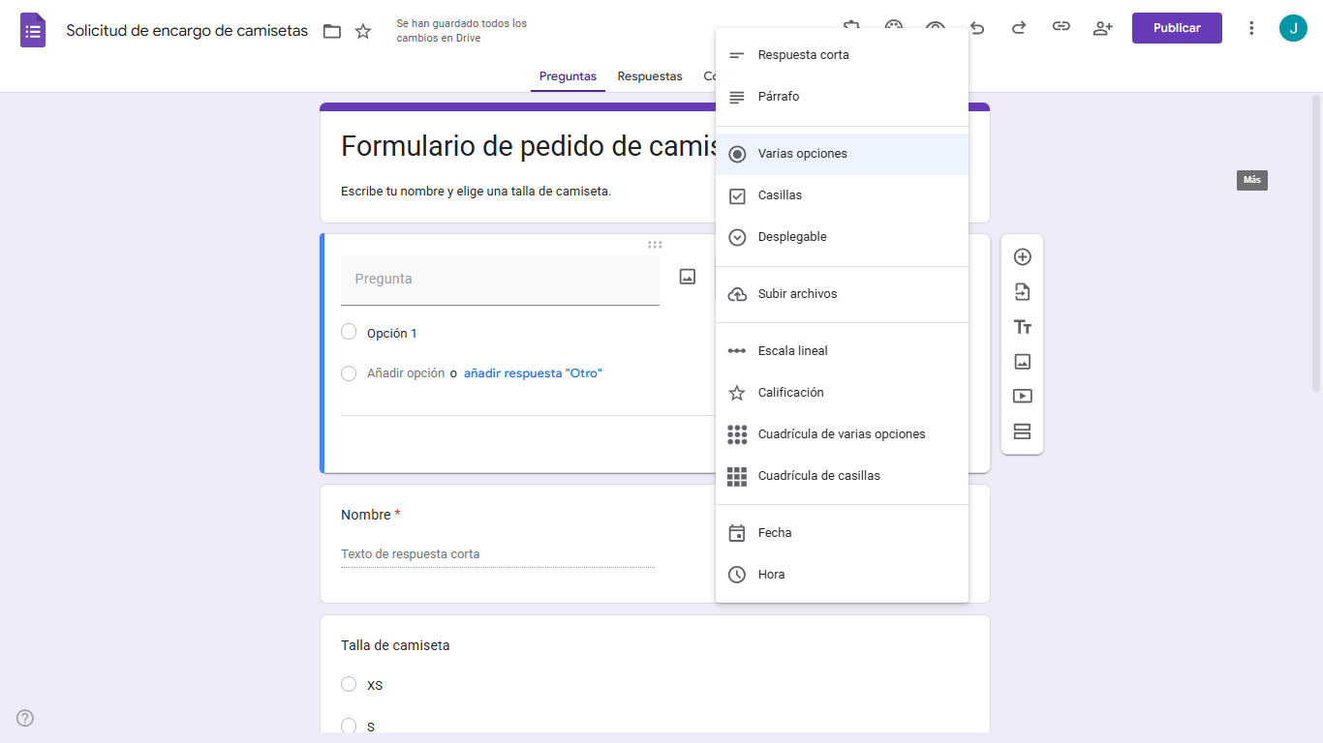Click the import questions icon
The width and height of the screenshot is (1323, 743).
1022,291
